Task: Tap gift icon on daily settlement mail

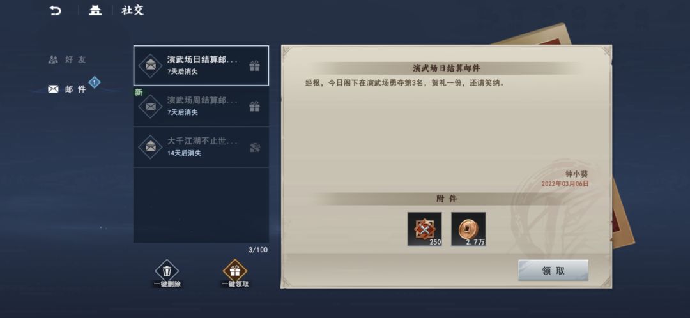Action: [x=254, y=66]
